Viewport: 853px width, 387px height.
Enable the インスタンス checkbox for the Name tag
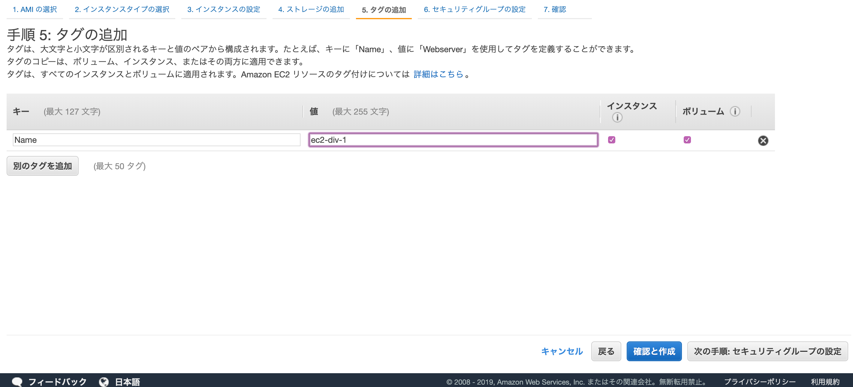tap(611, 140)
